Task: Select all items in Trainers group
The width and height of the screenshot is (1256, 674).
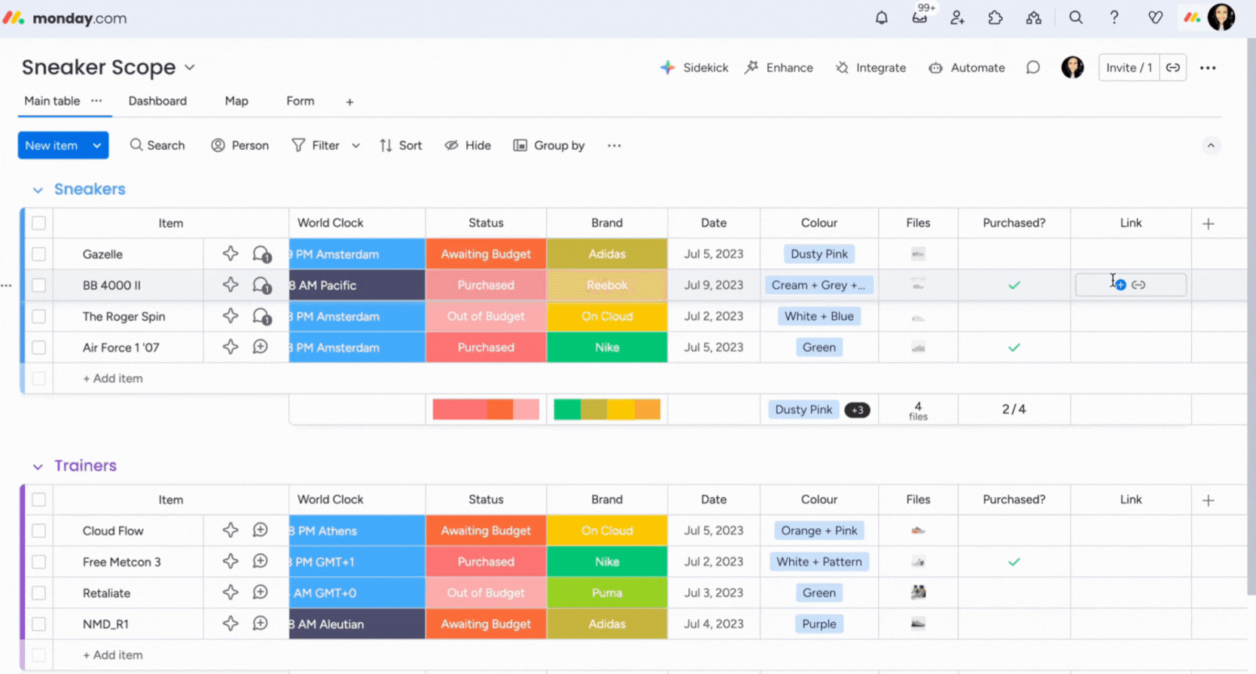Action: pyautogui.click(x=38, y=499)
